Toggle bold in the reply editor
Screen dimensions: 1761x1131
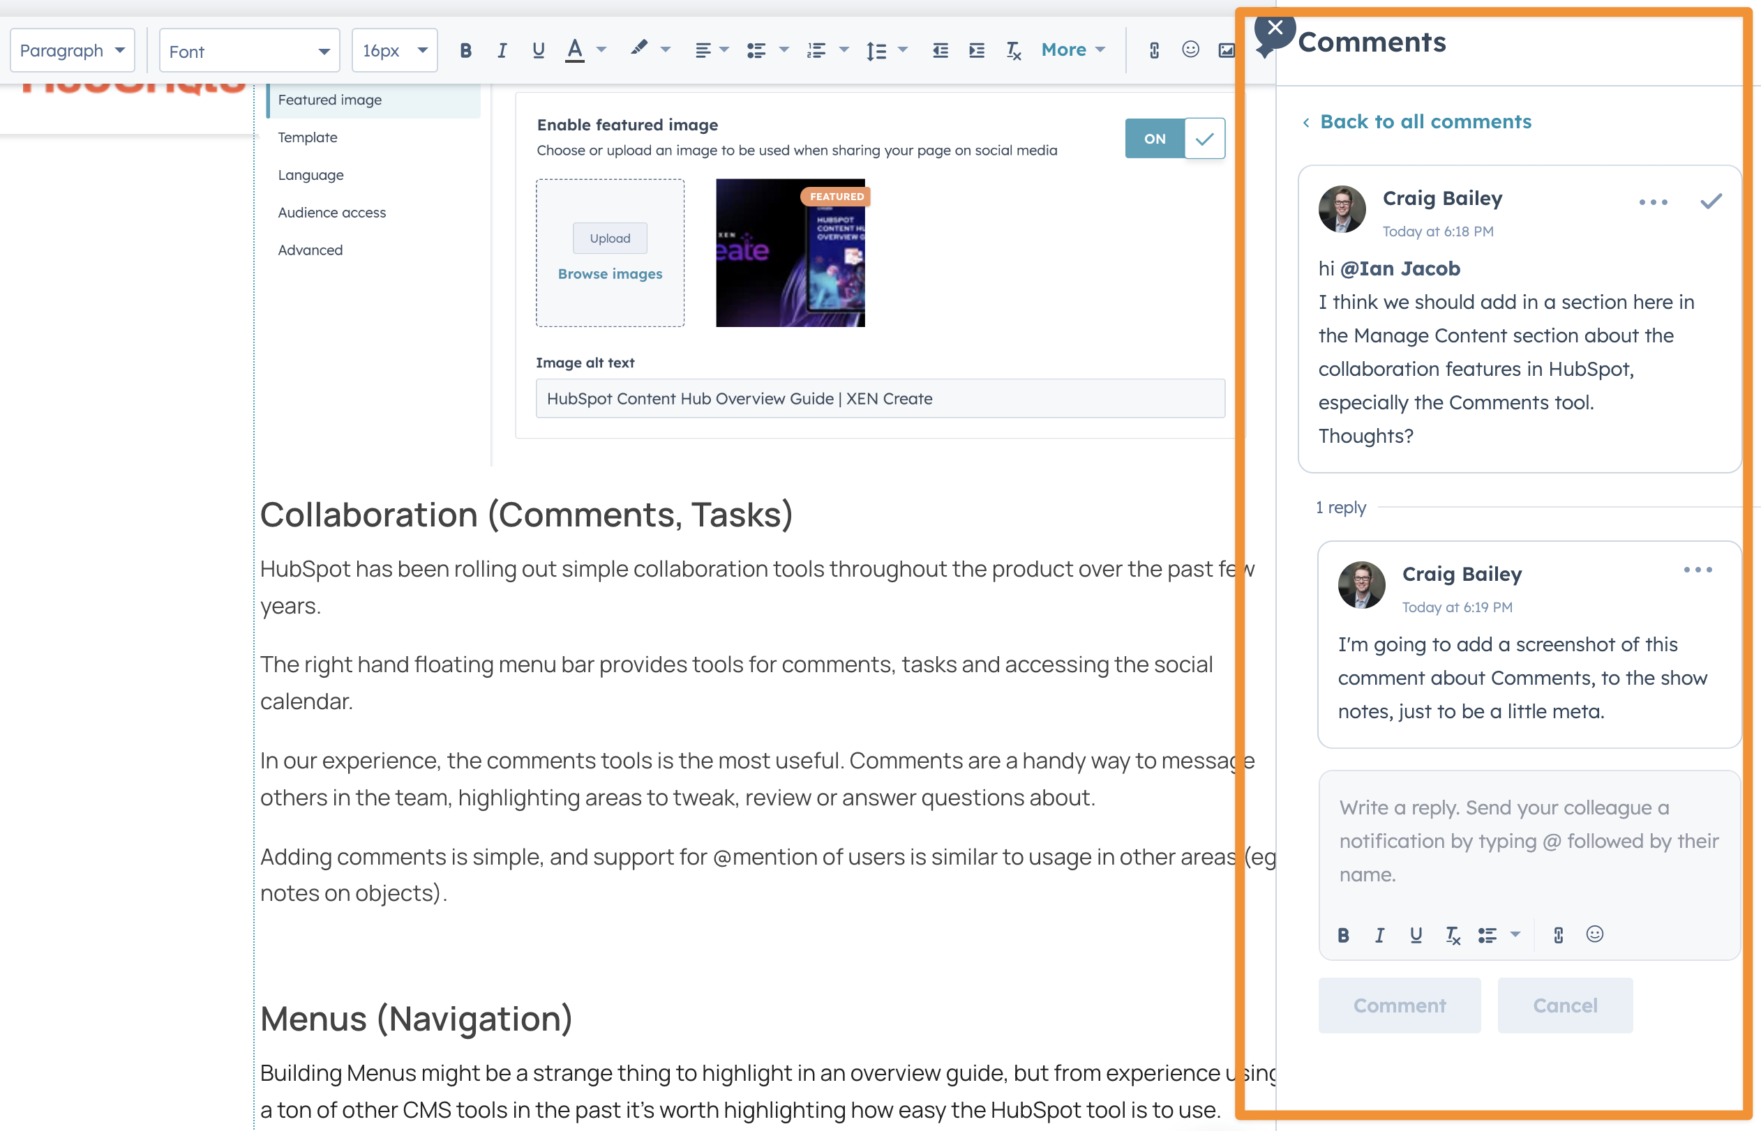(x=1343, y=935)
